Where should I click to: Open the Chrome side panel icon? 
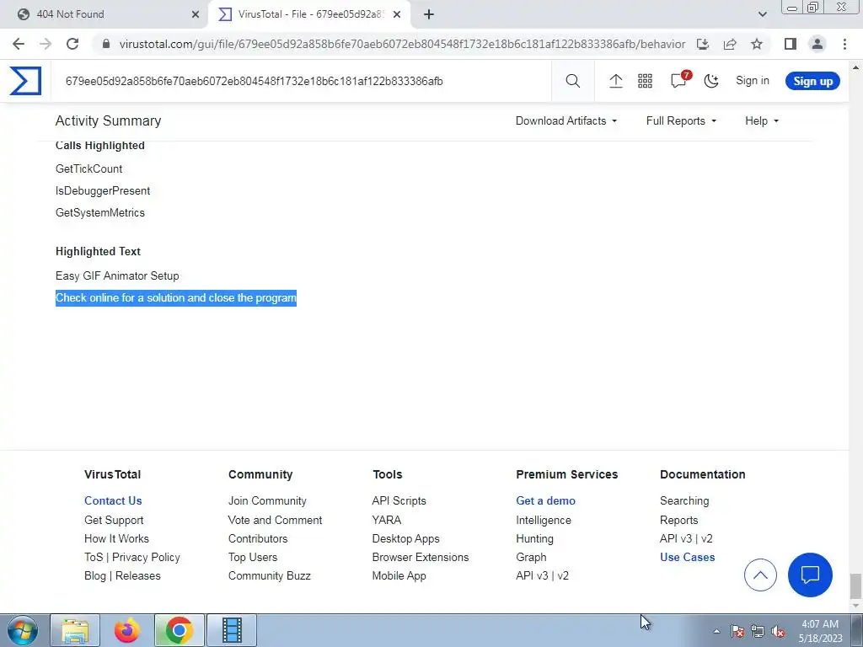click(791, 44)
